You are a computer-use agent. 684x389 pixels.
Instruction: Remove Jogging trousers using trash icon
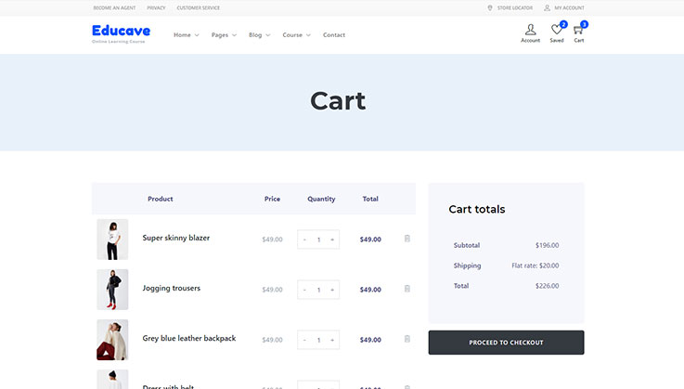(407, 289)
